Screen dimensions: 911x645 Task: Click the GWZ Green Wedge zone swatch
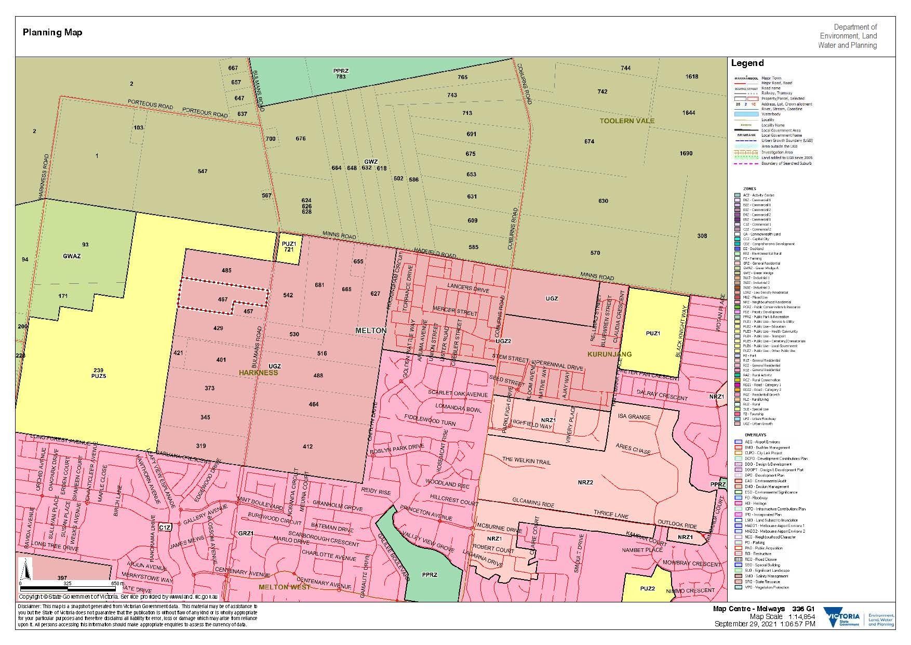pos(738,273)
